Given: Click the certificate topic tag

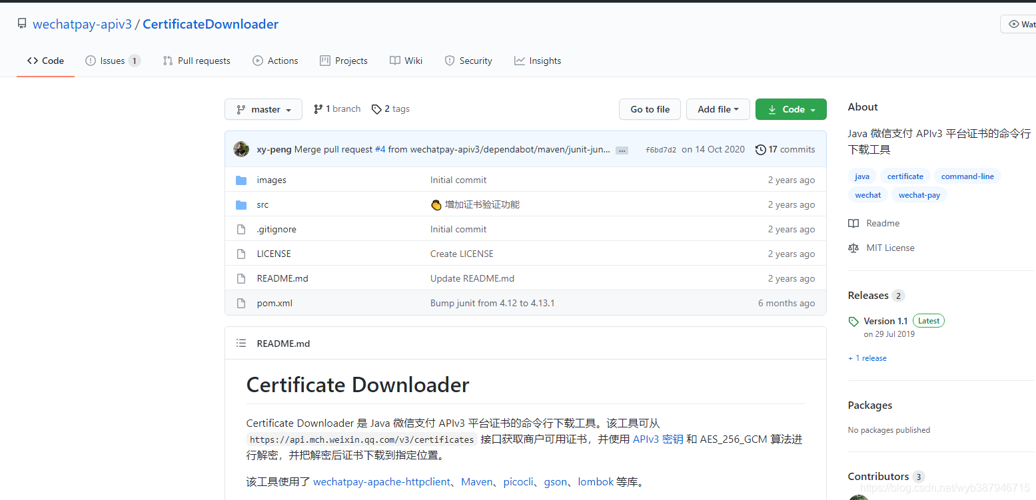Looking at the screenshot, I should tap(905, 176).
